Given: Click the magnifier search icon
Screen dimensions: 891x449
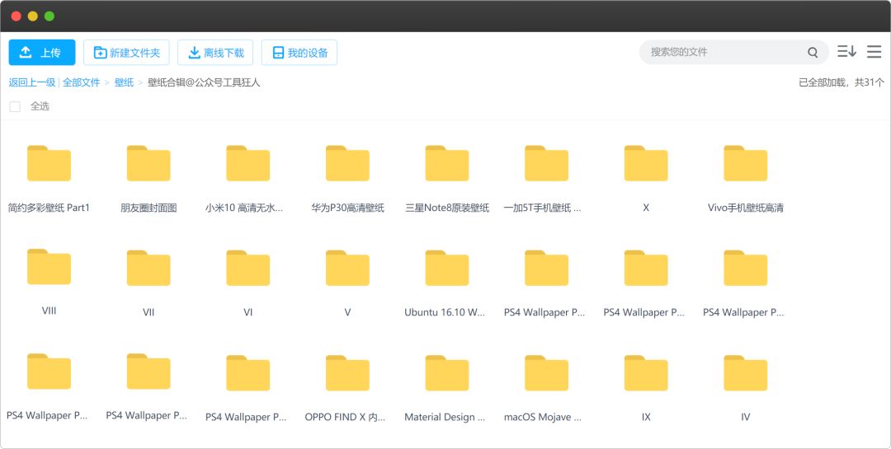Looking at the screenshot, I should click(813, 52).
